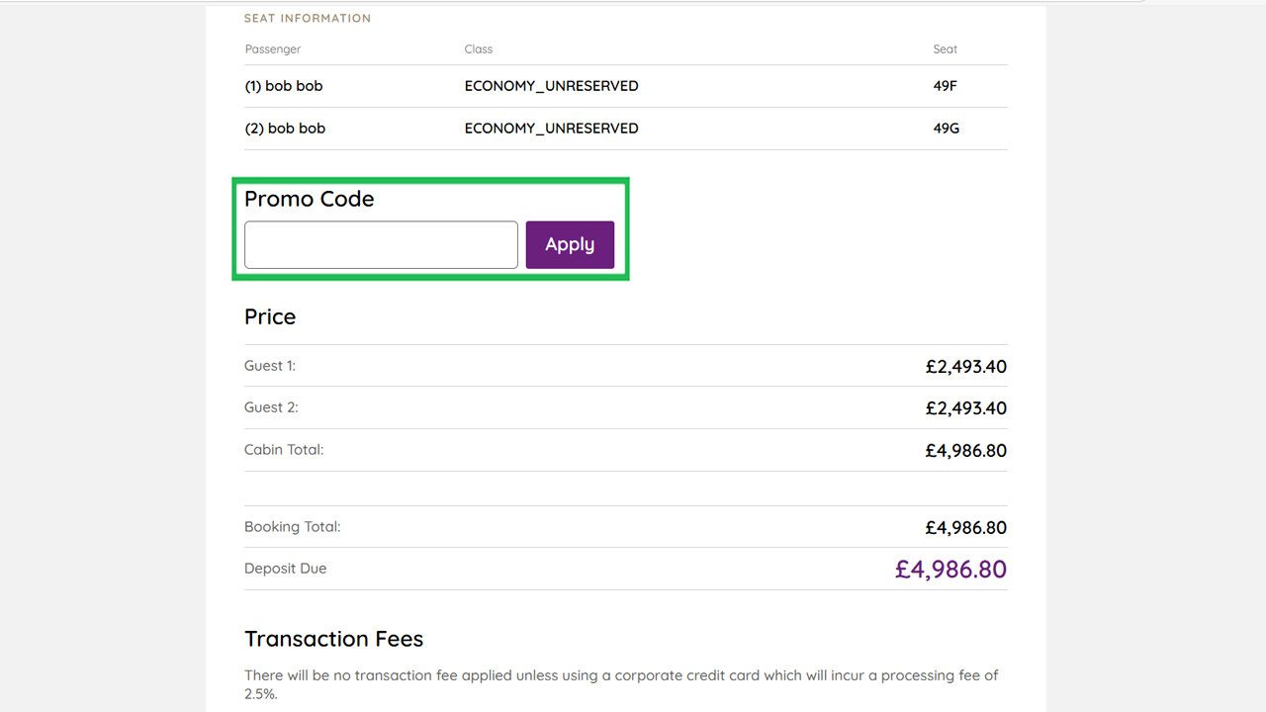Select the Guest 1 price of £2,493.40
Image resolution: width=1266 pixels, height=712 pixels.
pyautogui.click(x=966, y=366)
